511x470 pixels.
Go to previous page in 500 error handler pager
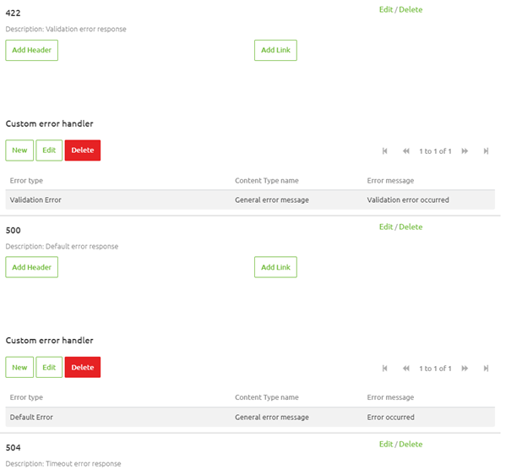click(x=406, y=369)
